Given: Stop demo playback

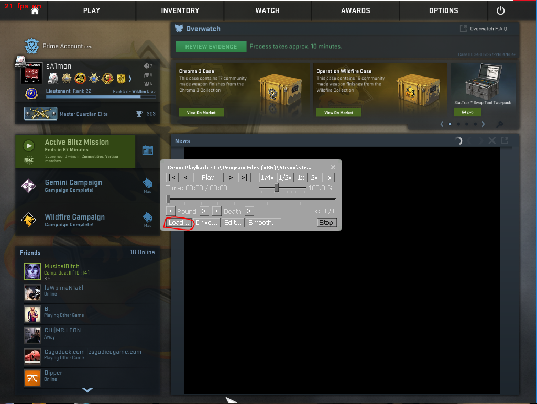Looking at the screenshot, I should pyautogui.click(x=326, y=223).
